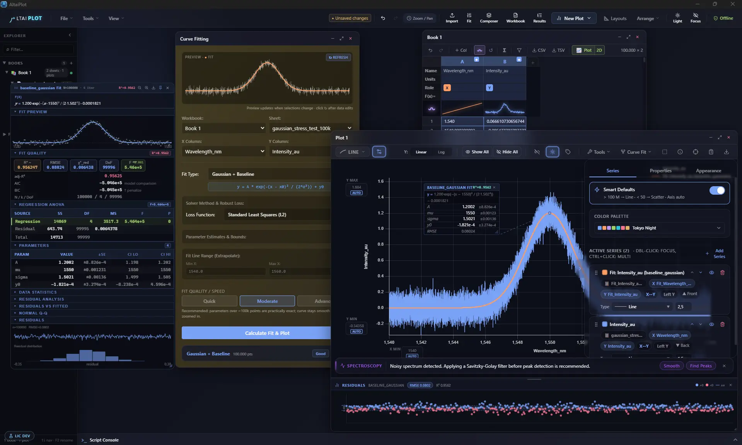Toggle visibility of the Intensity_au series

[x=711, y=324]
